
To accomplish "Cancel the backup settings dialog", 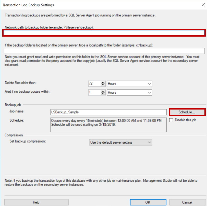I will pyautogui.click(x=187, y=202).
